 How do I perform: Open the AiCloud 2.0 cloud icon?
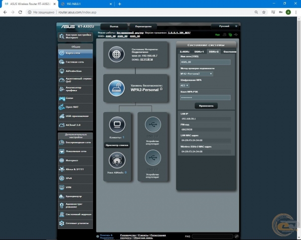pyautogui.click(x=62, y=125)
